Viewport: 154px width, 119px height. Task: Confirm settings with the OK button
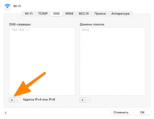(142, 112)
